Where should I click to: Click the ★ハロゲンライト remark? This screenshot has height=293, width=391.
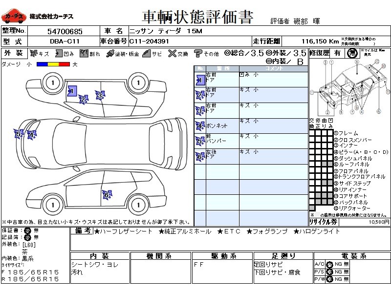(317, 231)
